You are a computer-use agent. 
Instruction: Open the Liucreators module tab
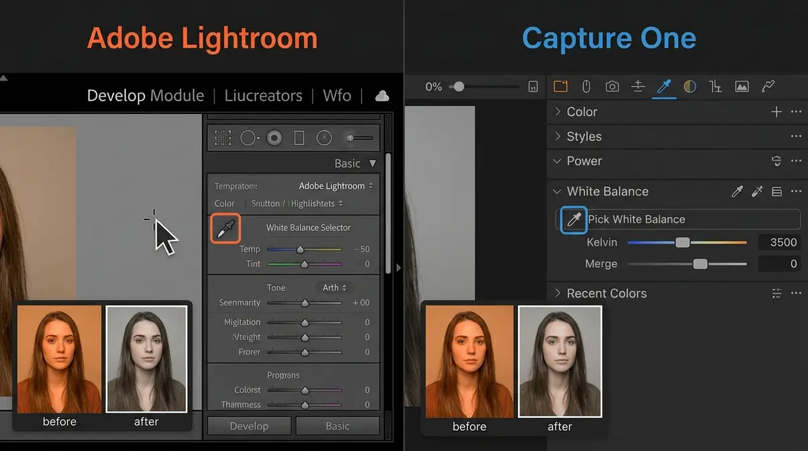click(263, 96)
